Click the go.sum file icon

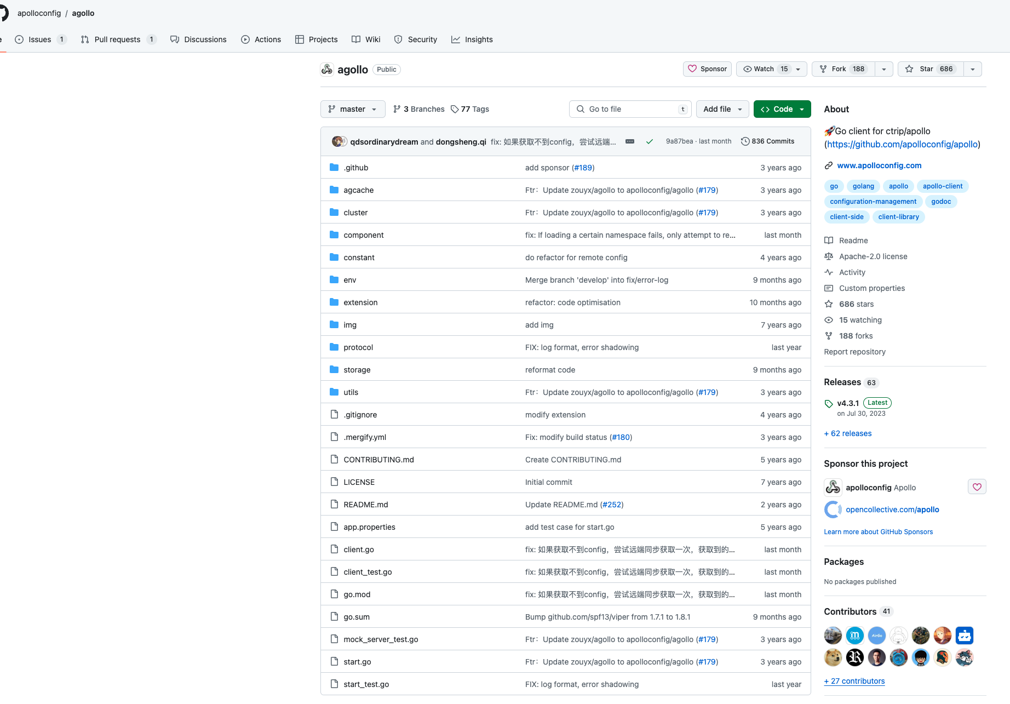tap(334, 616)
